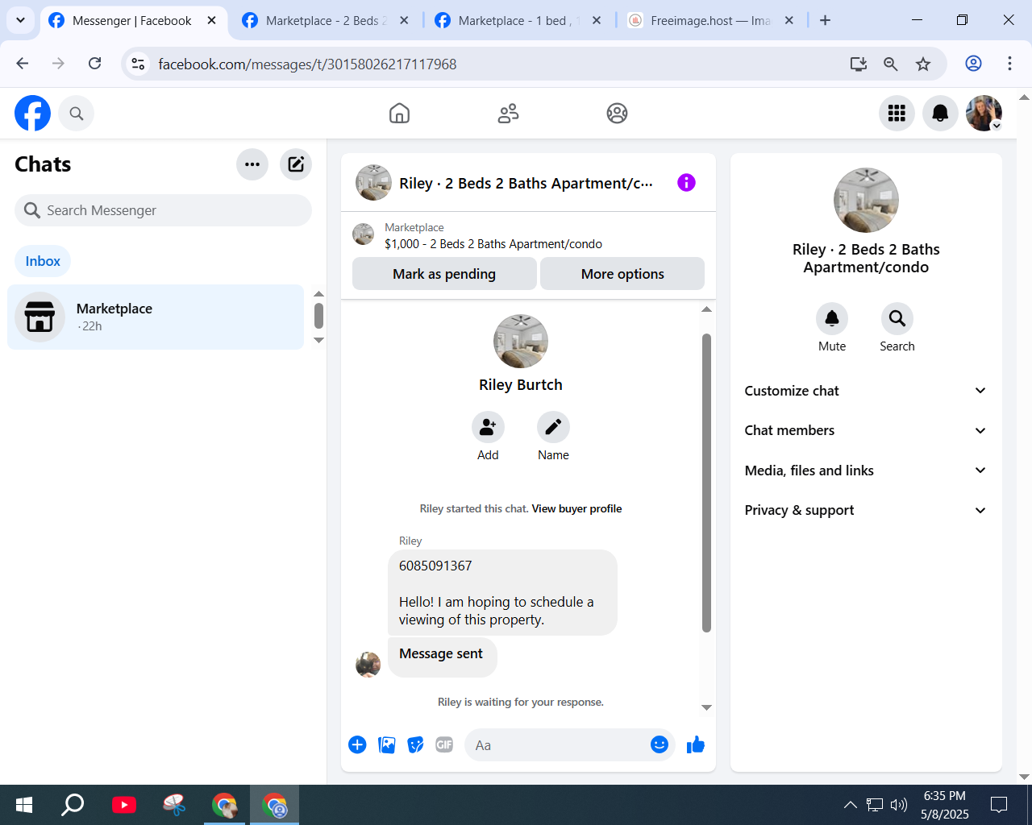Open conversation information purple icon

point(686,183)
